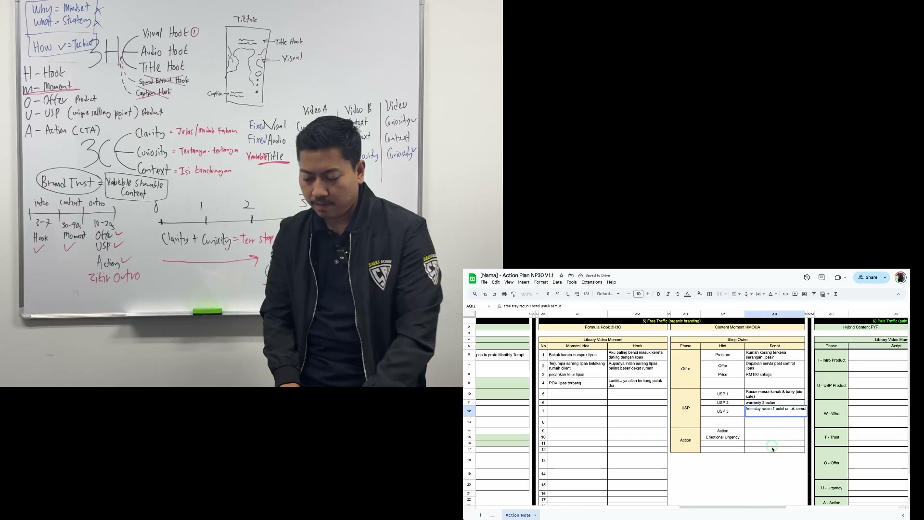Toggle strikethrough formatting
The height and width of the screenshot is (520, 924).
pos(678,294)
